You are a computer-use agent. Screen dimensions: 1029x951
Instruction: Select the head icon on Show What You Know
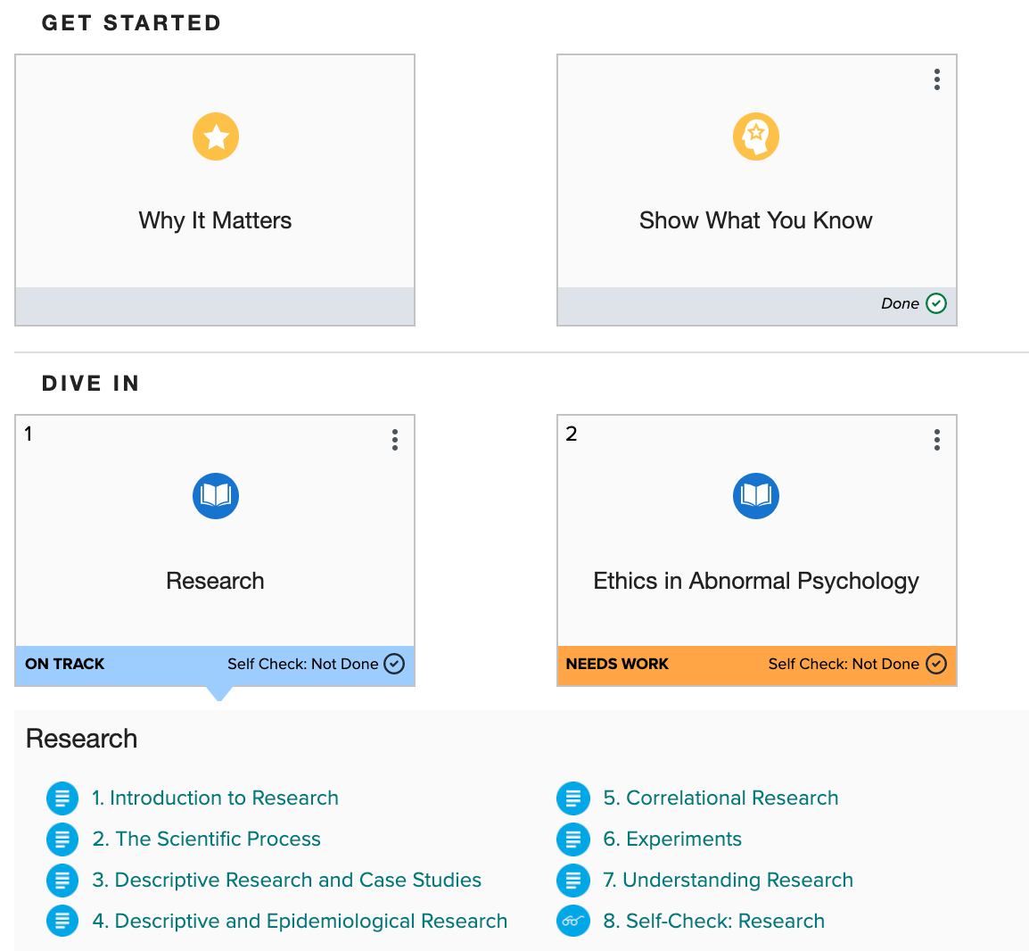tap(755, 136)
